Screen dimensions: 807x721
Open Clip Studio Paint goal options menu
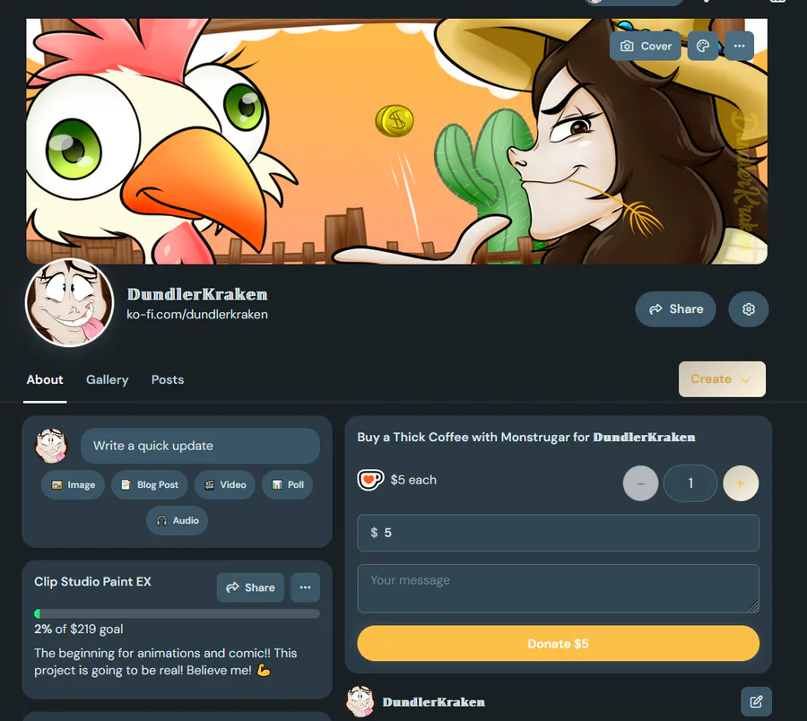pos(305,587)
